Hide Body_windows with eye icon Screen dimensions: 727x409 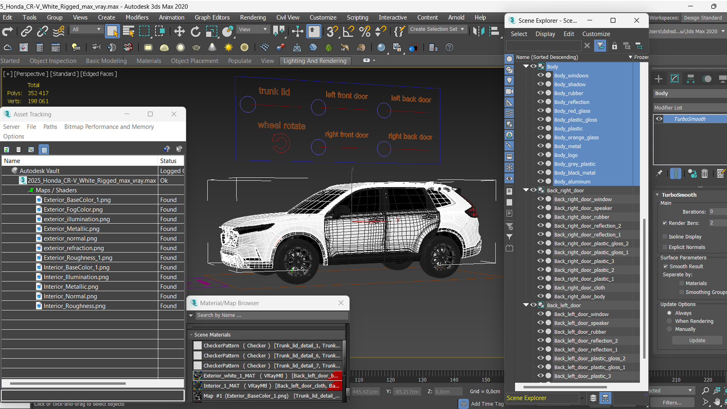point(540,75)
